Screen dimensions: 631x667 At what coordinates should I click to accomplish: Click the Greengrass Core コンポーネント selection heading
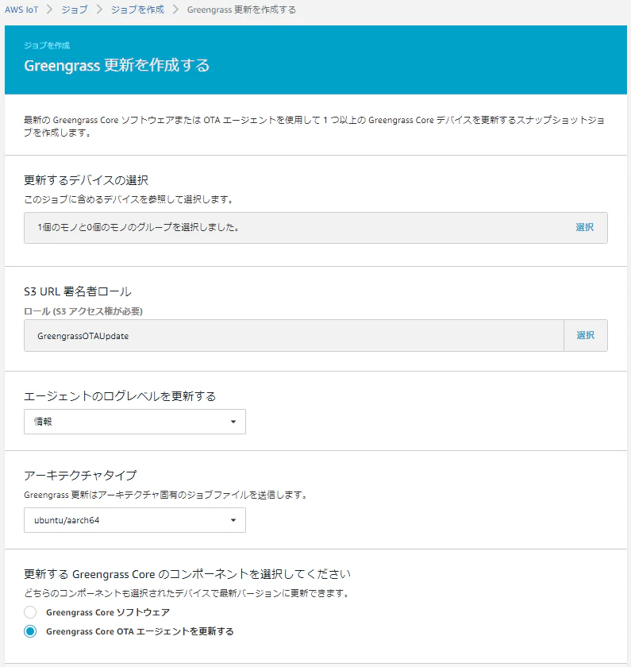point(187,574)
